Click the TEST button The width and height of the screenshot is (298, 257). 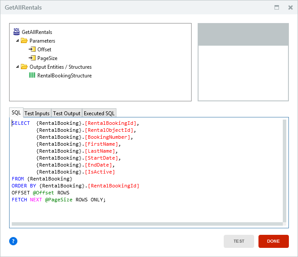click(x=239, y=241)
